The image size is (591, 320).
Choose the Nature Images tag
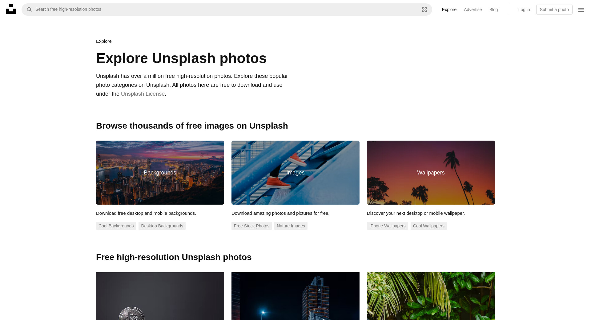(x=291, y=226)
